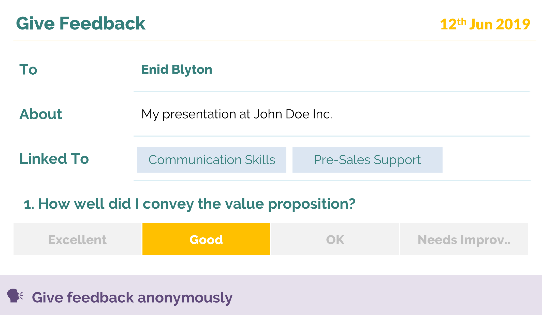Click the Pre-Sales Support tag

tap(368, 160)
